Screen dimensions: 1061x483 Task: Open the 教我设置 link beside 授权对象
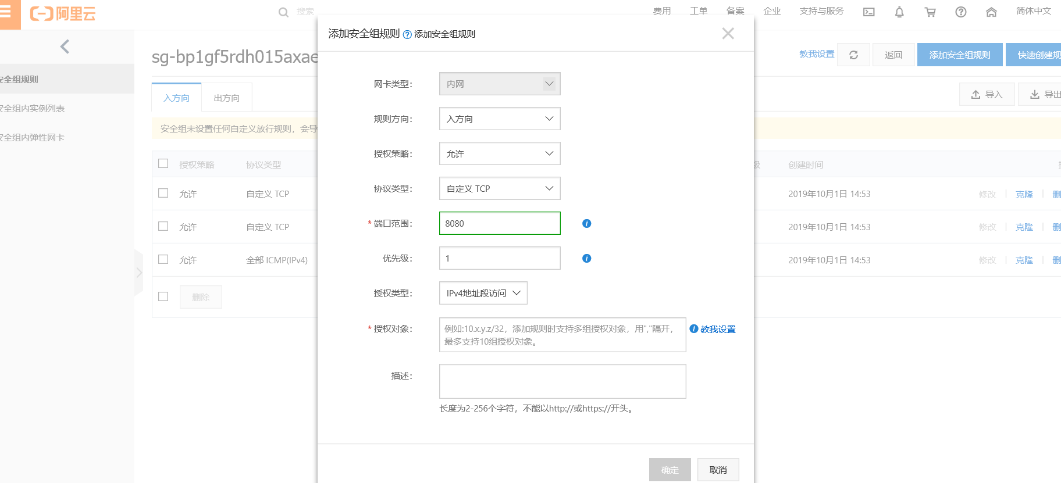coord(718,329)
